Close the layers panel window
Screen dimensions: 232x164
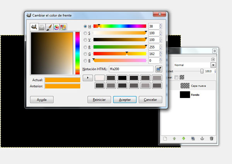click(x=215, y=51)
